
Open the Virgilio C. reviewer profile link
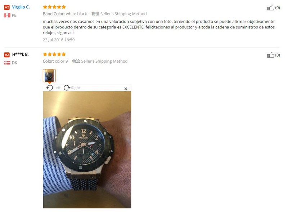(x=21, y=7)
